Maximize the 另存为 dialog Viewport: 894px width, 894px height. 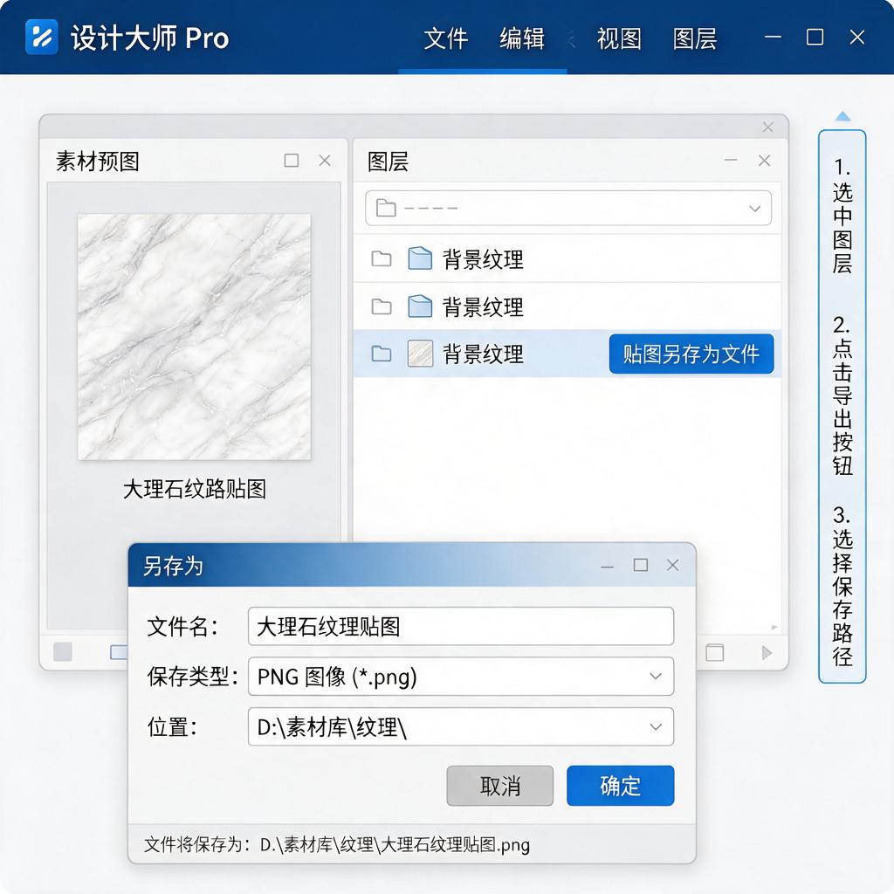pyautogui.click(x=641, y=565)
